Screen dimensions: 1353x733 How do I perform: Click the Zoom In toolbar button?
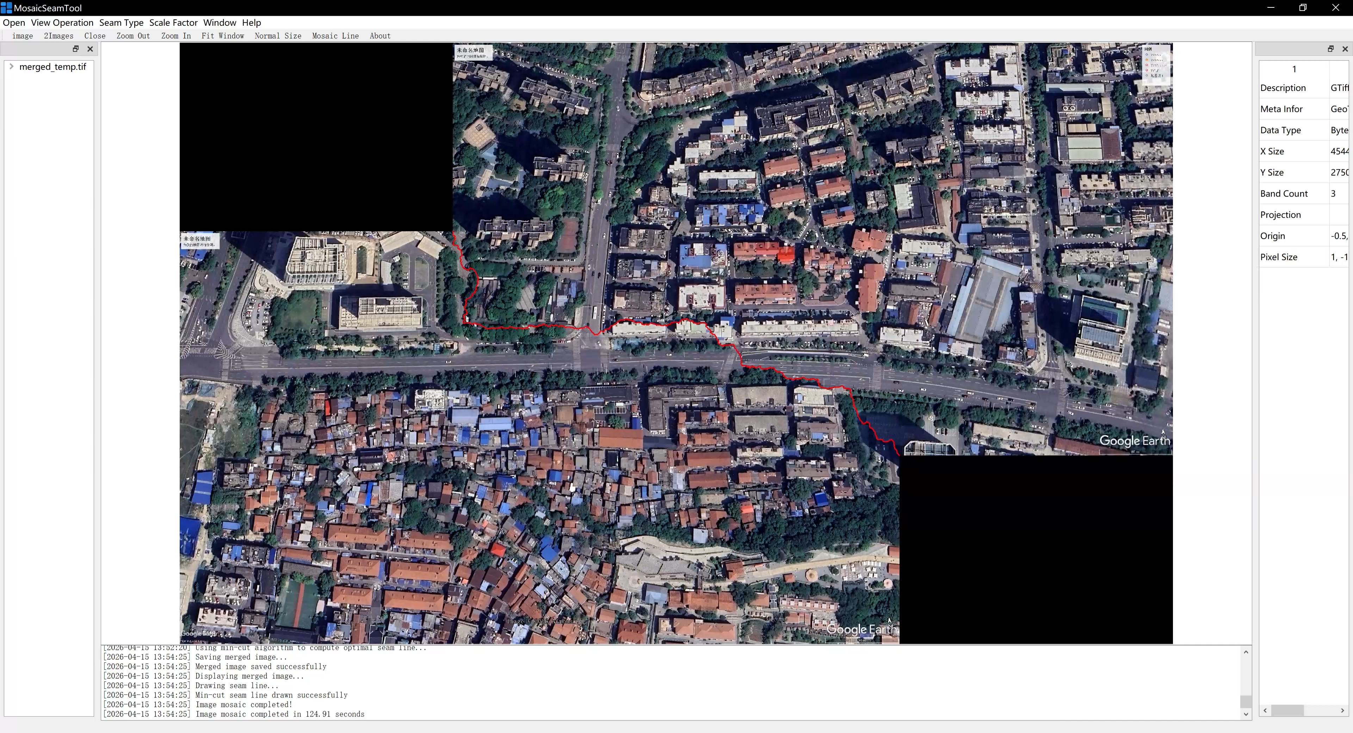pyautogui.click(x=176, y=36)
